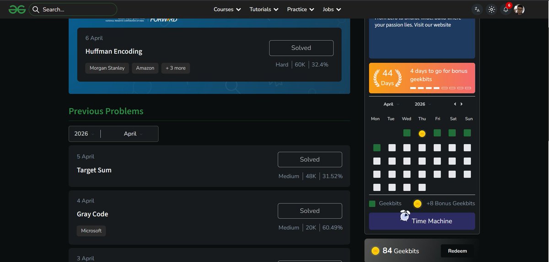Expand the '+ 3 more' companies tag
The height and width of the screenshot is (262, 549).
176,68
